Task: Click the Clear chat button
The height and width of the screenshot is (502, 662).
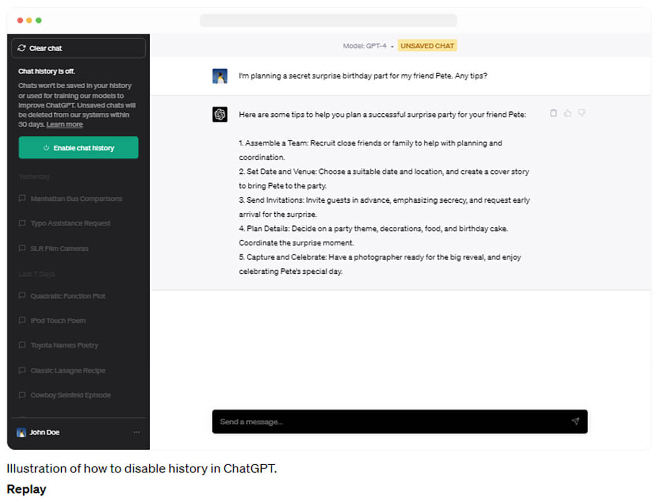Action: 78,48
